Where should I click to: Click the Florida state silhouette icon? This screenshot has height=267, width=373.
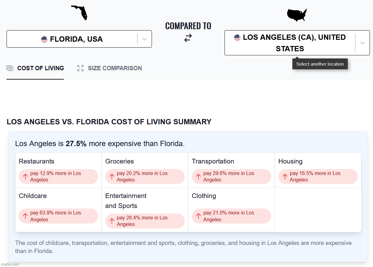coord(80,13)
